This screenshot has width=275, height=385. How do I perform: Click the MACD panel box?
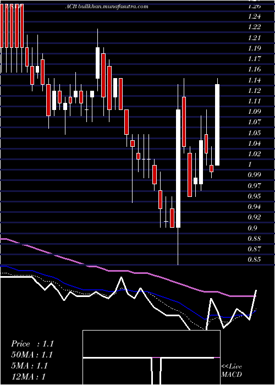point(151,358)
